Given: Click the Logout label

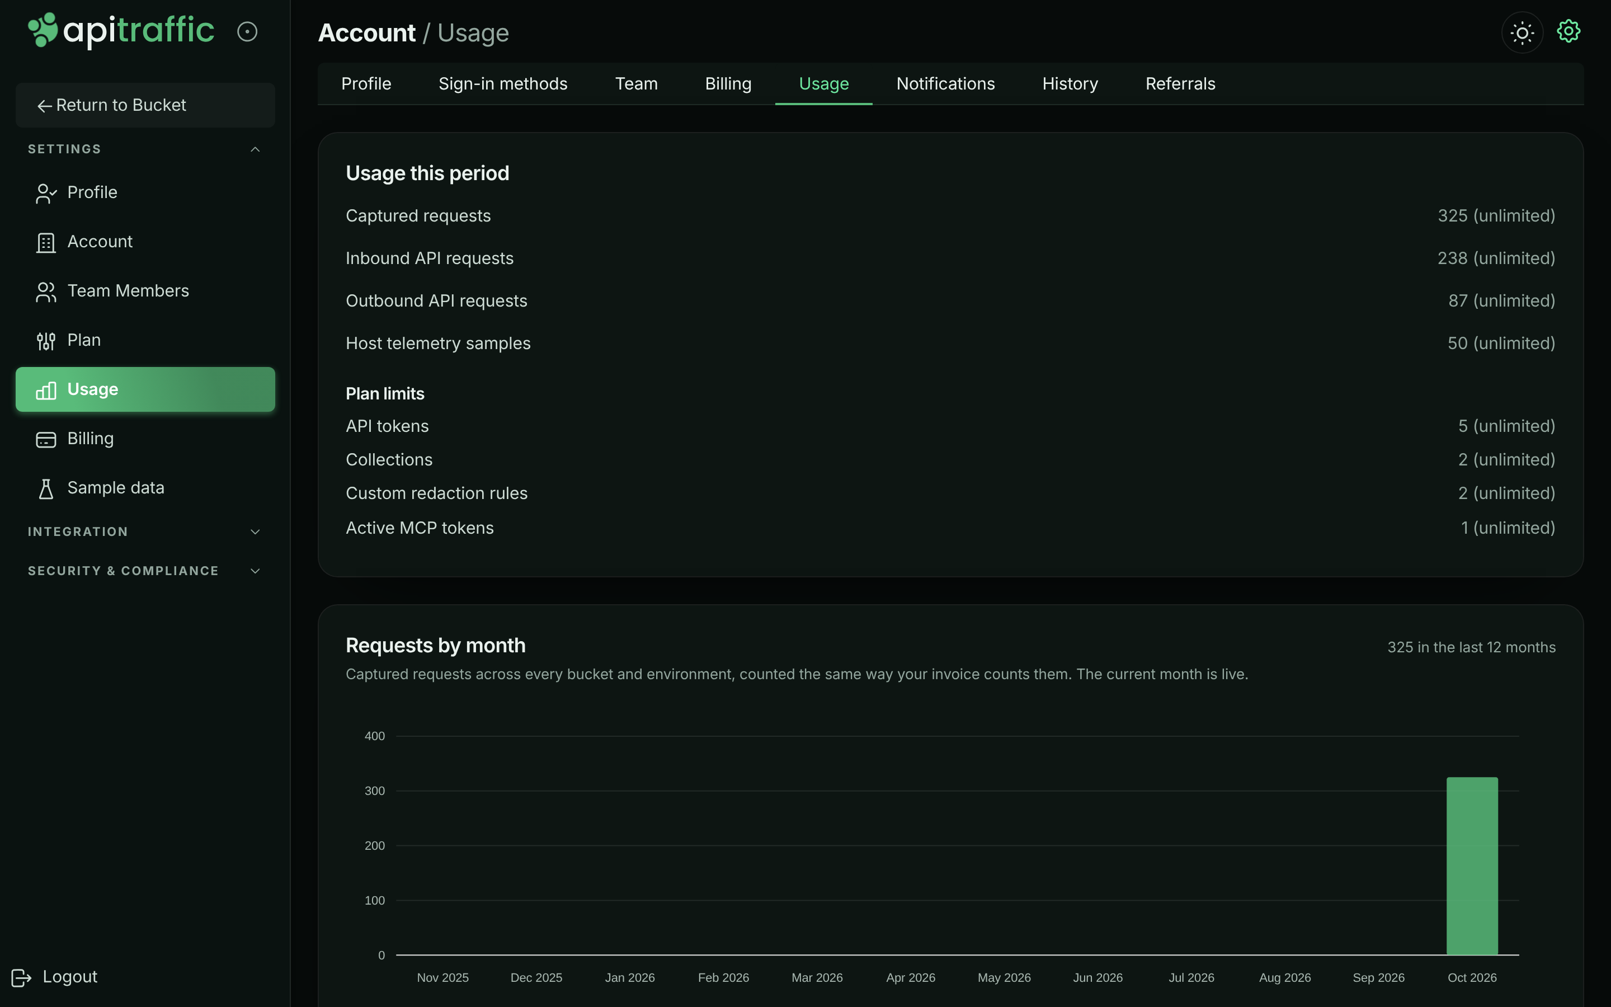Looking at the screenshot, I should 70,977.
